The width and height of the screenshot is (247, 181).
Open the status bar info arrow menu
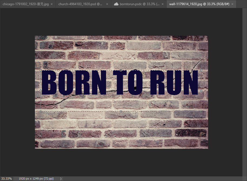[x=61, y=179]
